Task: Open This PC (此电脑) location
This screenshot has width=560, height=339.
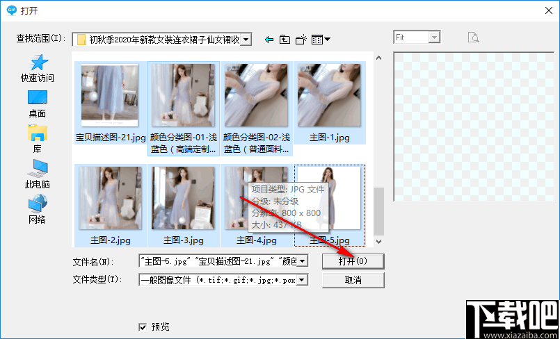Action: (x=38, y=174)
